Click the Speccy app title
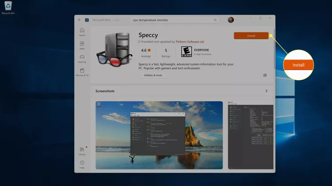The height and width of the screenshot is (186, 332). [x=148, y=35]
